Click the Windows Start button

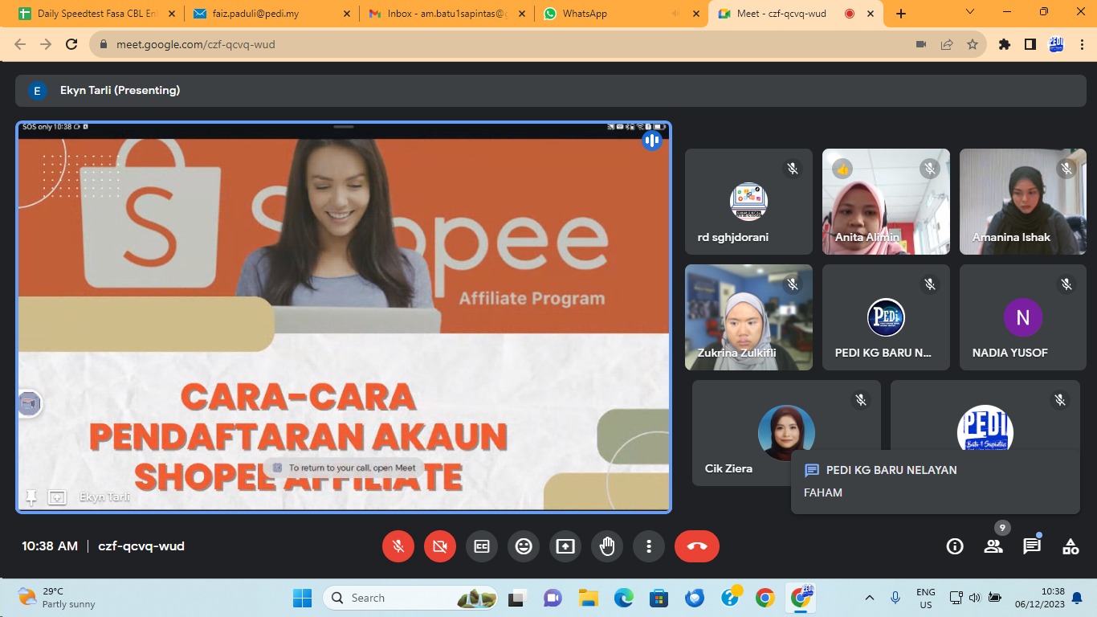302,598
